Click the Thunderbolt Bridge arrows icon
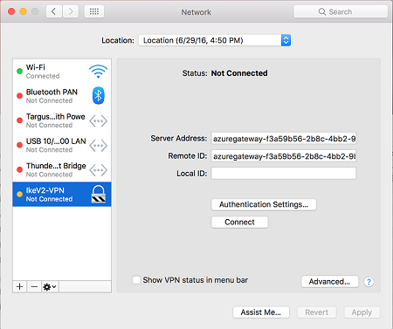This screenshot has width=393, height=329. point(99,170)
